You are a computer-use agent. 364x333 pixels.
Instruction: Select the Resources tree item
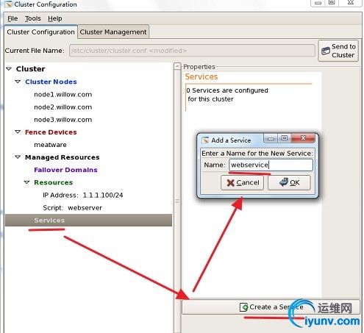(54, 182)
